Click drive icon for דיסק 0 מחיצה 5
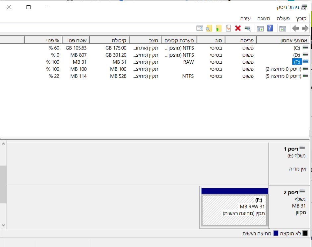Image resolution: width=312 pixels, height=247 pixels. click(x=305, y=76)
